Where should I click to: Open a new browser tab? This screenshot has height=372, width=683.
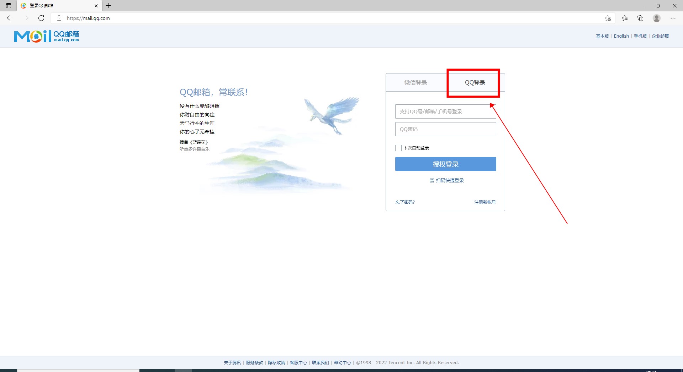(108, 6)
